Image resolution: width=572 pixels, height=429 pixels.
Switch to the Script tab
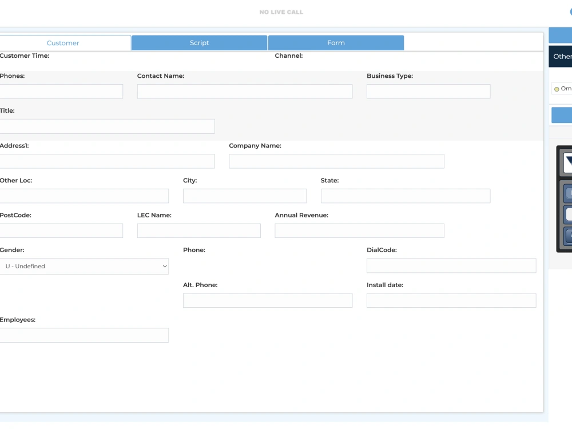tap(199, 42)
